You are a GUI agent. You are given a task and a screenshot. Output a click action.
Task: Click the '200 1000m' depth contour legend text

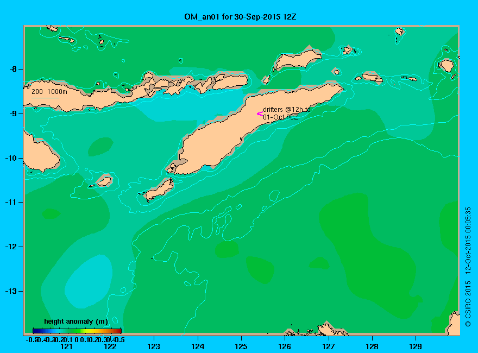click(49, 91)
